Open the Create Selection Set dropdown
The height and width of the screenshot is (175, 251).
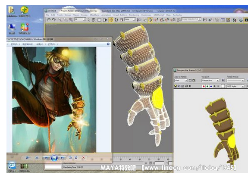pyautogui.click(x=191, y=19)
